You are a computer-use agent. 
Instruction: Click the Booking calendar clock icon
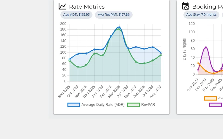(186, 7)
